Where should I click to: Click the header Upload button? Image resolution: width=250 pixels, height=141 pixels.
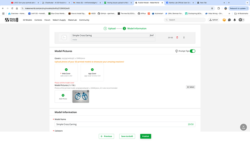point(213,20)
